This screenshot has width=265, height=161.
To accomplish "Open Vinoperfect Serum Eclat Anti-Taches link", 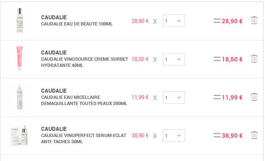I will [x=84, y=139].
